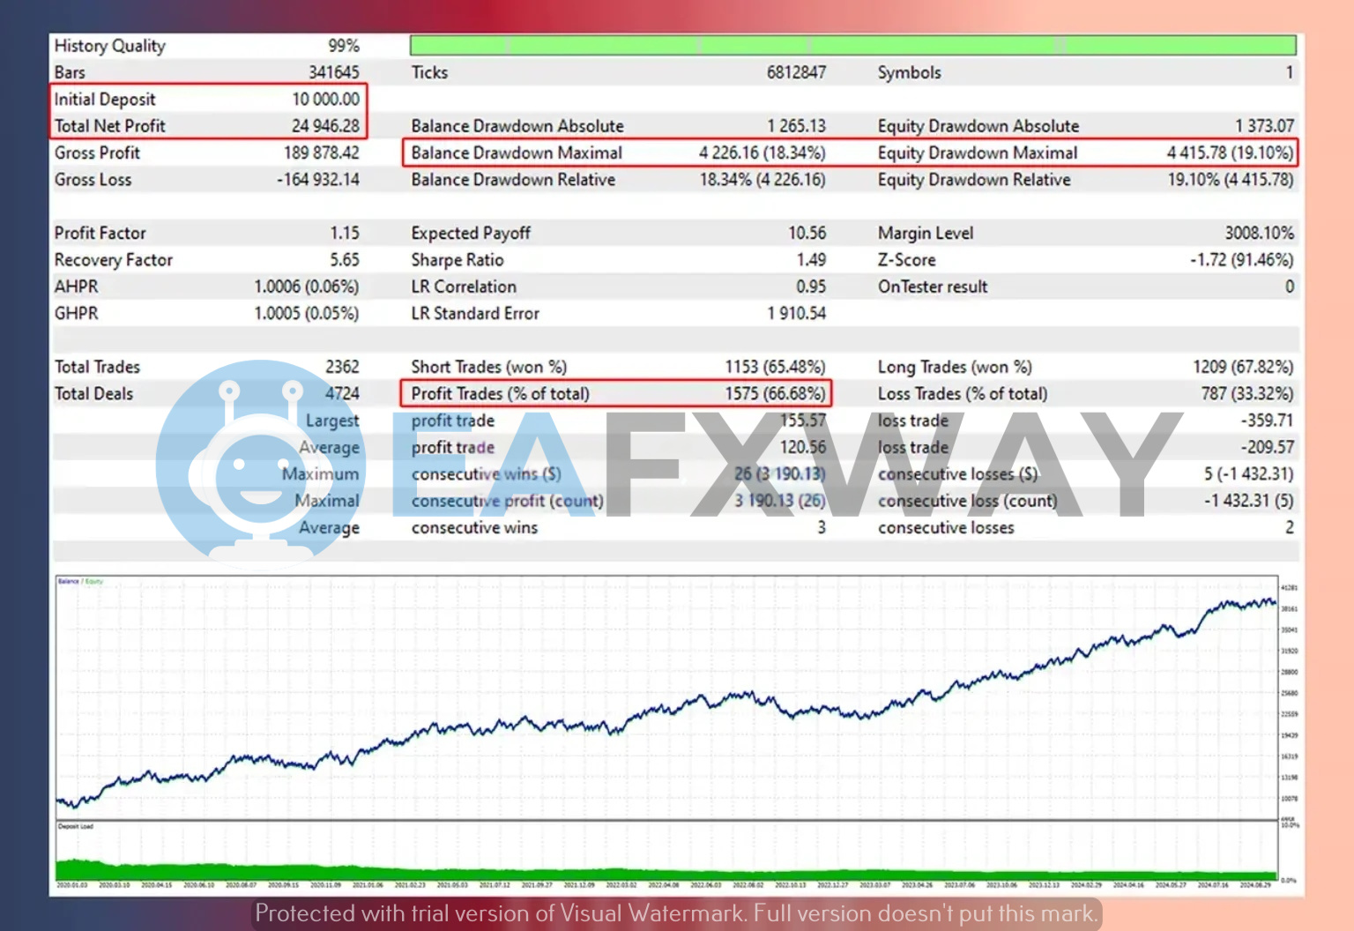Select the Total Net Profit label
The width and height of the screenshot is (1354, 931).
click(x=110, y=126)
